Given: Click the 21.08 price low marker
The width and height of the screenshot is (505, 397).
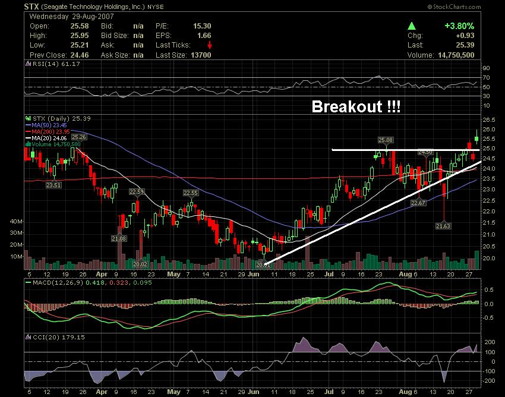Looking at the screenshot, I should (119, 239).
